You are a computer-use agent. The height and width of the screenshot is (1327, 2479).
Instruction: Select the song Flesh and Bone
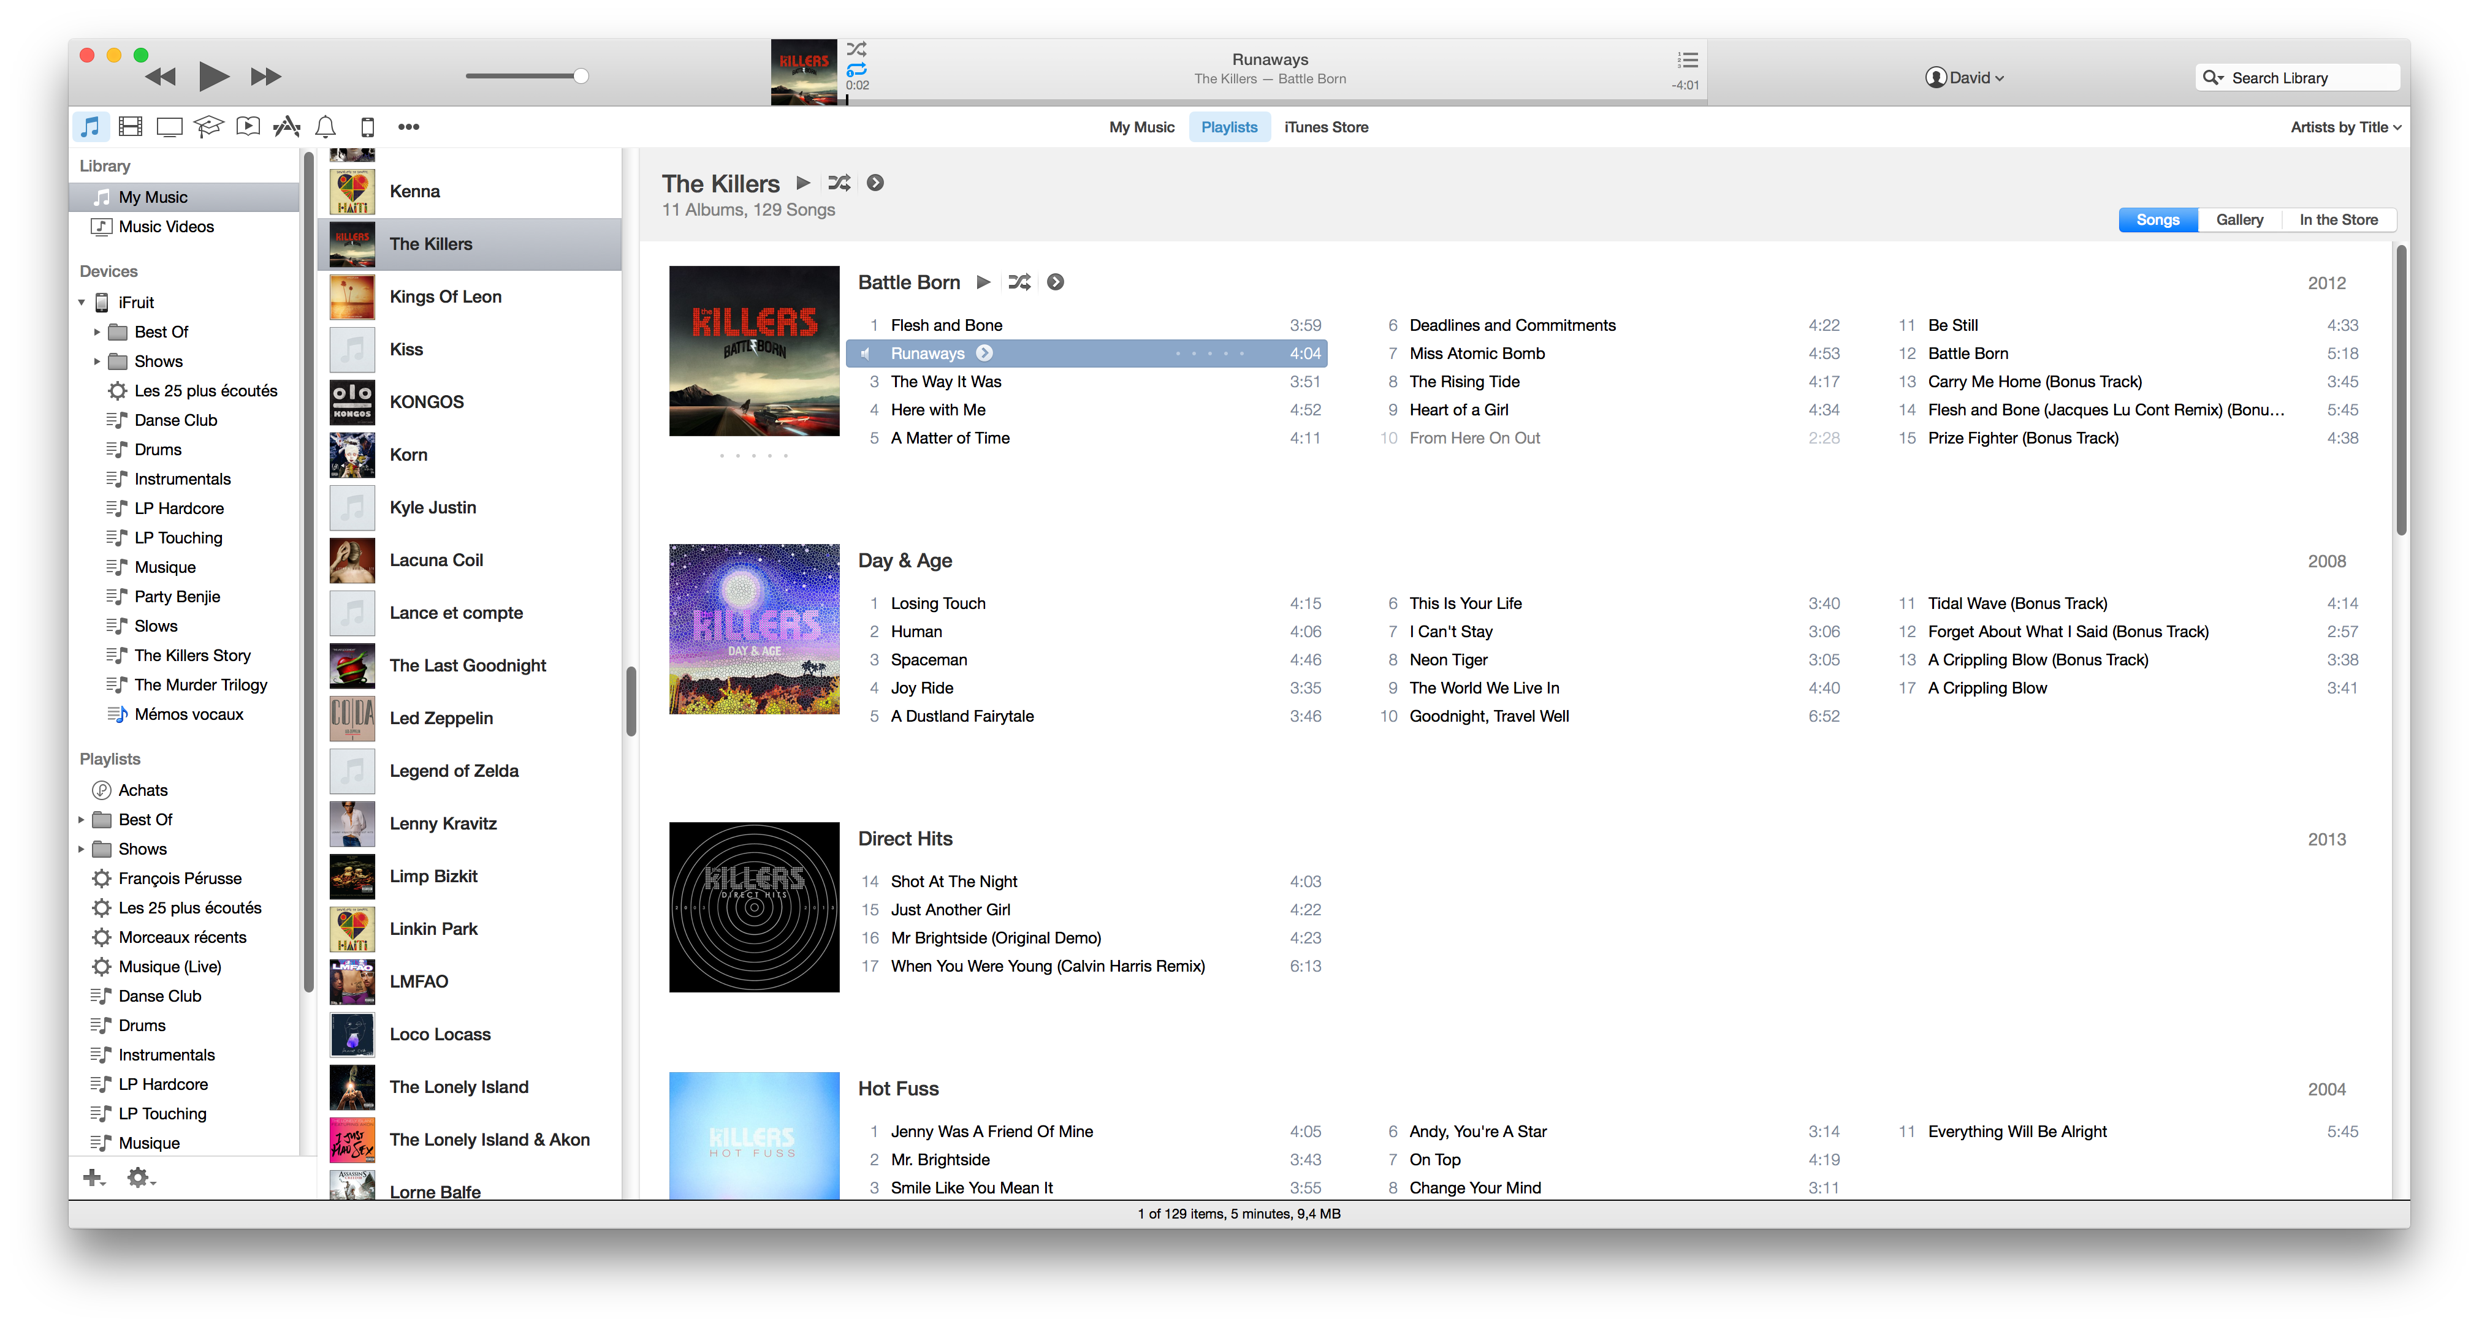(x=946, y=325)
